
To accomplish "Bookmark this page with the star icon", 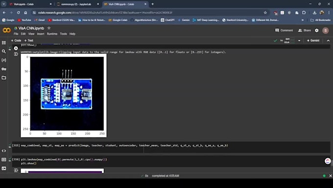I will [265, 13].
